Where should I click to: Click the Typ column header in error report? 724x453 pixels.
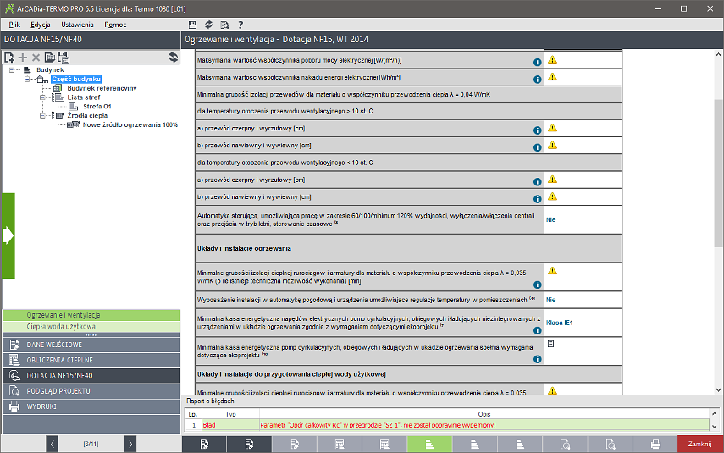pyautogui.click(x=230, y=414)
